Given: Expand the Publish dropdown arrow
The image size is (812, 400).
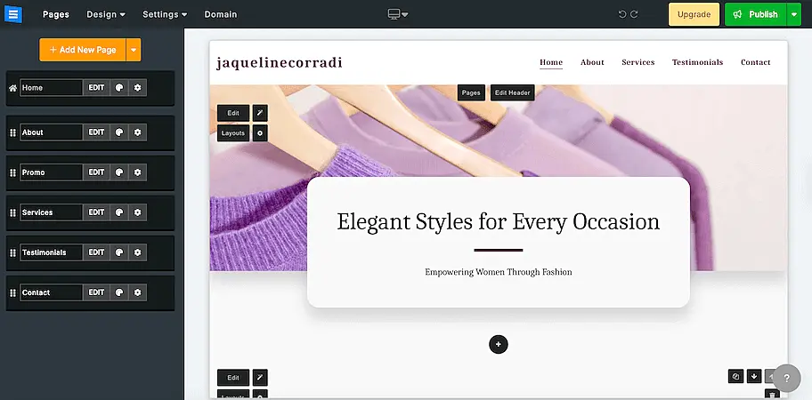Looking at the screenshot, I should point(794,14).
